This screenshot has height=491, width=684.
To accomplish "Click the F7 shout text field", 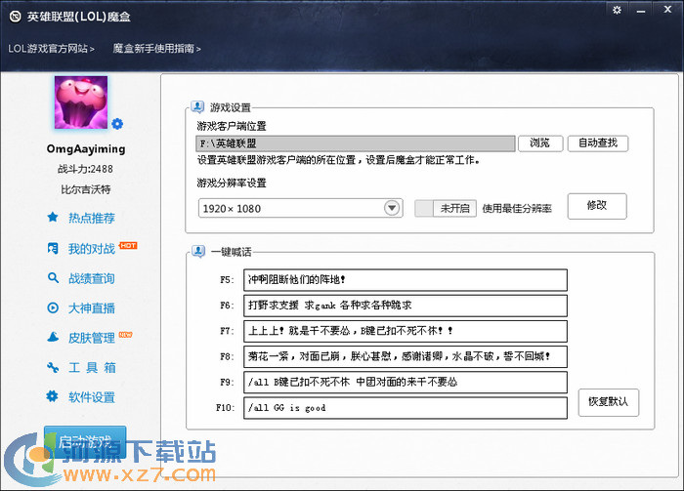I will [x=406, y=331].
